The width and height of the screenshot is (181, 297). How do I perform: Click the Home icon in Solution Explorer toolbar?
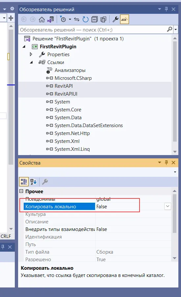pos(42,19)
